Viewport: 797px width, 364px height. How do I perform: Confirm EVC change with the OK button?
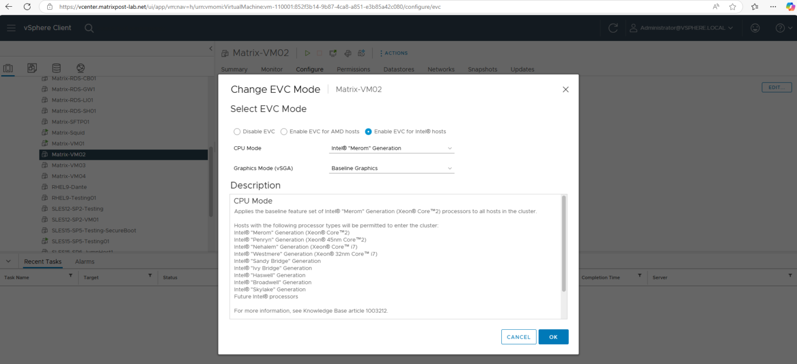(553, 337)
